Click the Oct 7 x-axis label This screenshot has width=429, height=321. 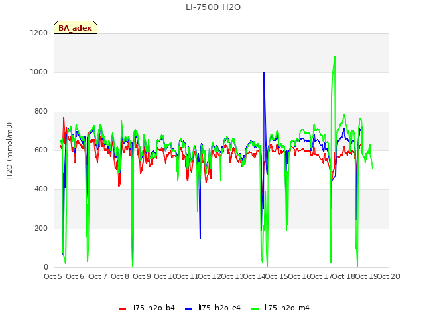[98, 276]
